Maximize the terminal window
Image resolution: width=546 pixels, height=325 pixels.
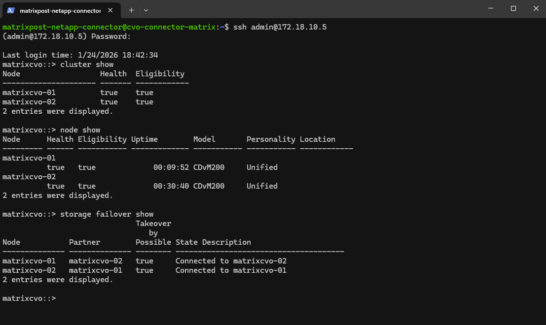pos(513,8)
